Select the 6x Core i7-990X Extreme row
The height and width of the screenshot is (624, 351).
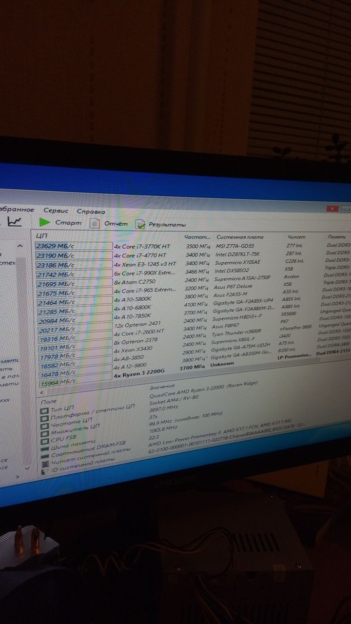click(144, 273)
